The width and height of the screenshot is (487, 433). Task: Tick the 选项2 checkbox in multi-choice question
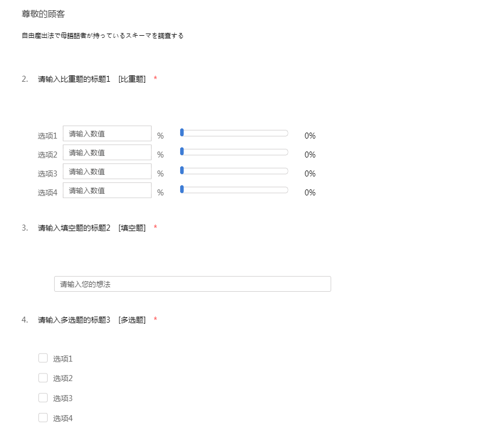43,378
